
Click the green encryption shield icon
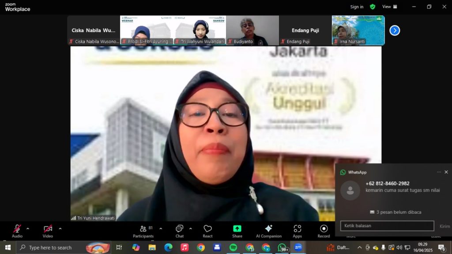pyautogui.click(x=373, y=7)
